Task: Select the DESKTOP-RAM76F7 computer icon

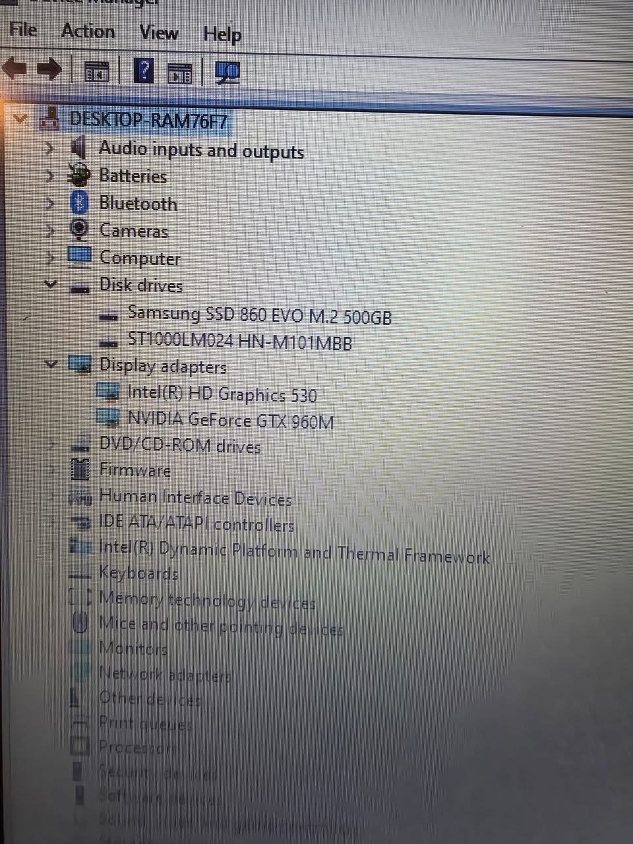Action: (x=49, y=119)
